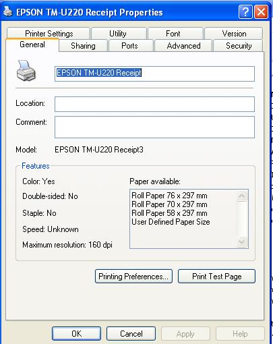Click the printer icon beside name field

(26, 71)
